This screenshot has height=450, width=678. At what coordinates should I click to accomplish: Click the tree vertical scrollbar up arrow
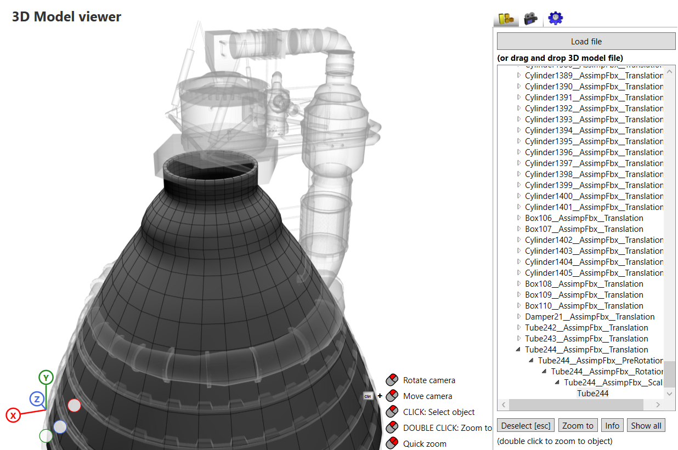point(669,71)
